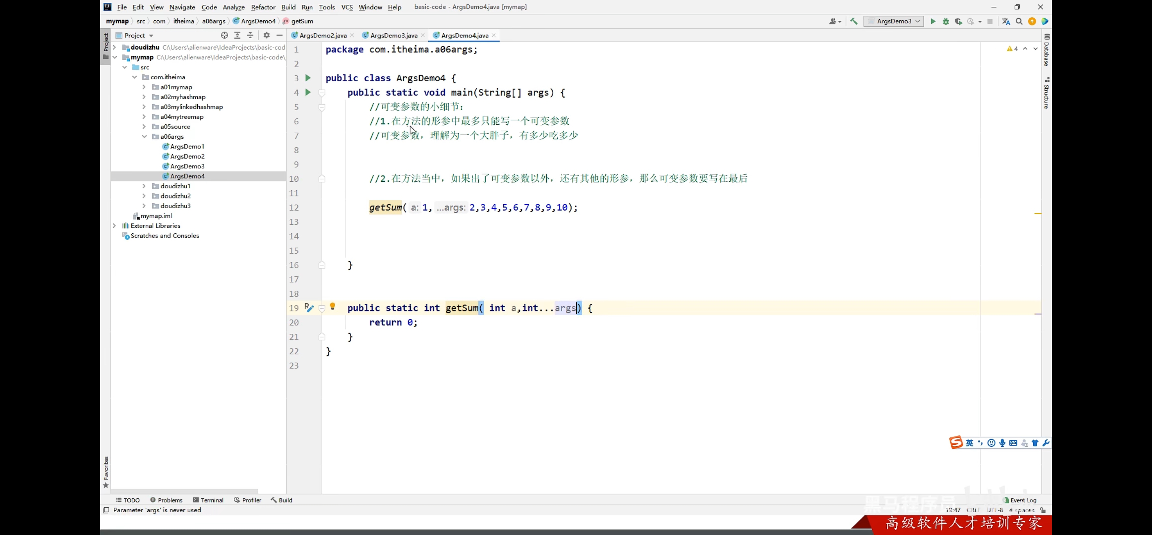1152x535 pixels.
Task: Toggle the Structure side panel tab
Action: (x=1047, y=94)
